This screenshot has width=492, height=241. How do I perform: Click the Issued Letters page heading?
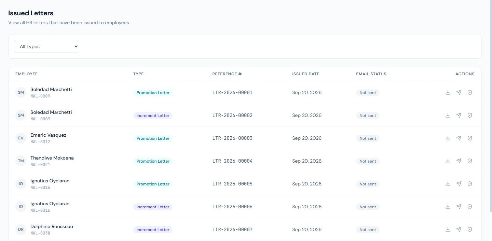pos(31,13)
